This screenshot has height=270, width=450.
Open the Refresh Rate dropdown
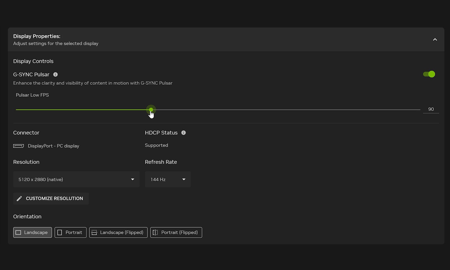pos(168,179)
